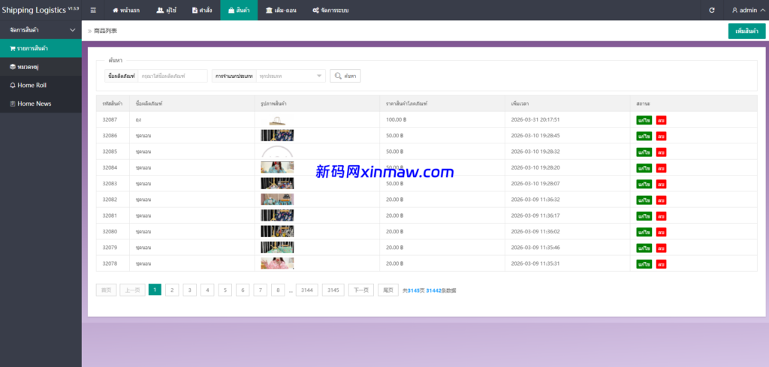Delete product 32087 with red button
This screenshot has height=367, width=769.
pyautogui.click(x=661, y=120)
